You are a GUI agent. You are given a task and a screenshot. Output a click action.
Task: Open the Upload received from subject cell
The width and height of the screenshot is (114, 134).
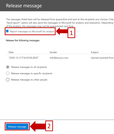coord(102,58)
